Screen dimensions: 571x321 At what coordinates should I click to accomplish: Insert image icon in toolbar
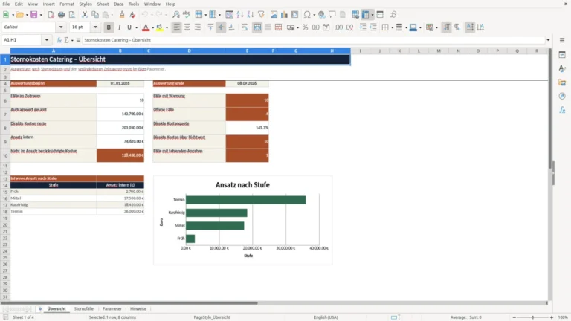pyautogui.click(x=274, y=15)
